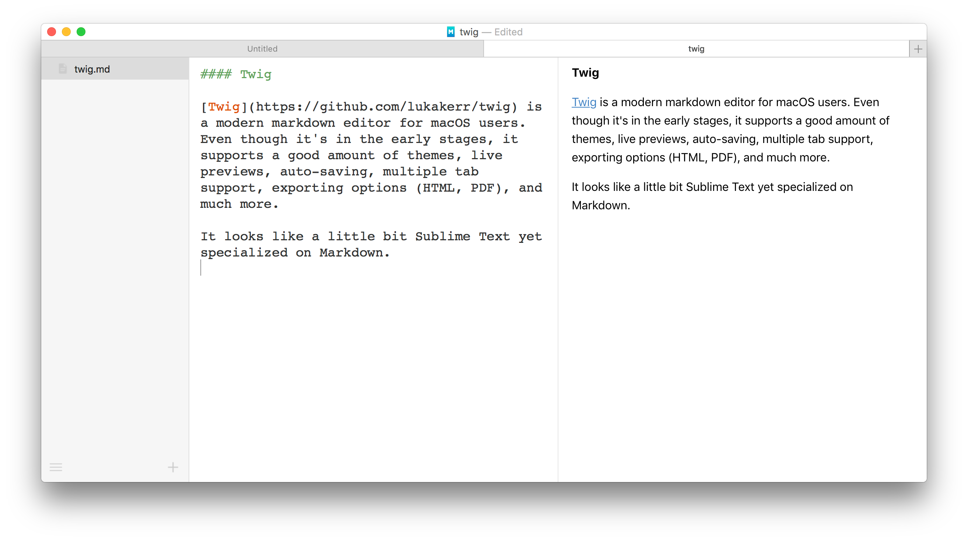The image size is (968, 541).
Task: Minimize the window with the yellow button
Action: pyautogui.click(x=67, y=32)
